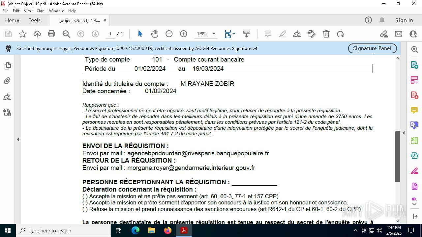Share a link to this file

coord(384,34)
